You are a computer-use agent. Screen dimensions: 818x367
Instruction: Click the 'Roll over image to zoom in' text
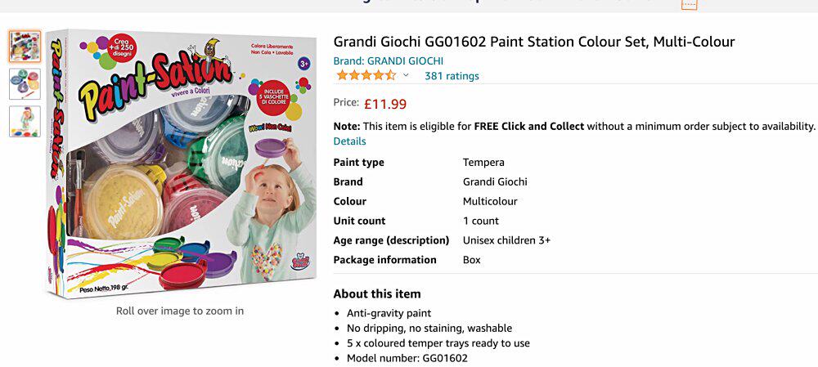pyautogui.click(x=180, y=311)
